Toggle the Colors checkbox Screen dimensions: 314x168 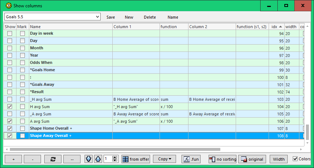click(x=295, y=159)
